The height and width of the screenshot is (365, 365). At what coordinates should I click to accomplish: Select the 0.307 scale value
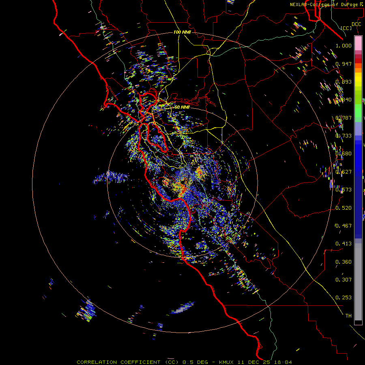[344, 280]
